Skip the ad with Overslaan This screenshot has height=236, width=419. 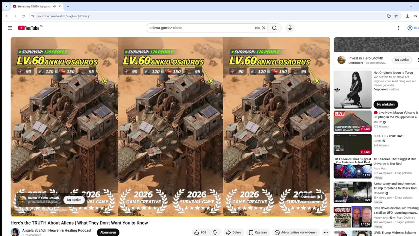pyautogui.click(x=311, y=197)
